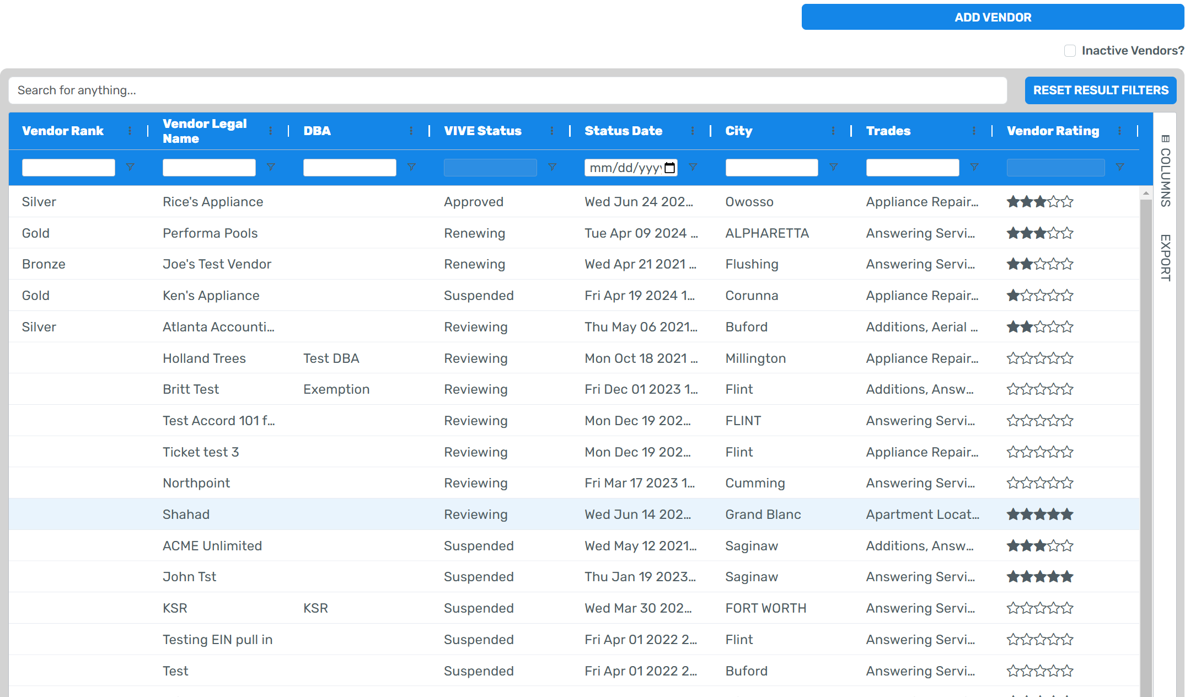Select the Northpoint vendor name
The width and height of the screenshot is (1185, 697).
196,483
